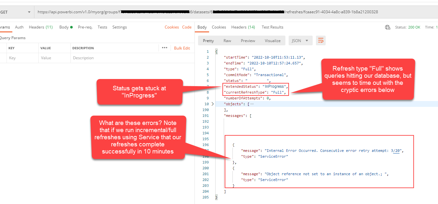Click the "endTime" line in the response

pyautogui.click(x=263, y=63)
